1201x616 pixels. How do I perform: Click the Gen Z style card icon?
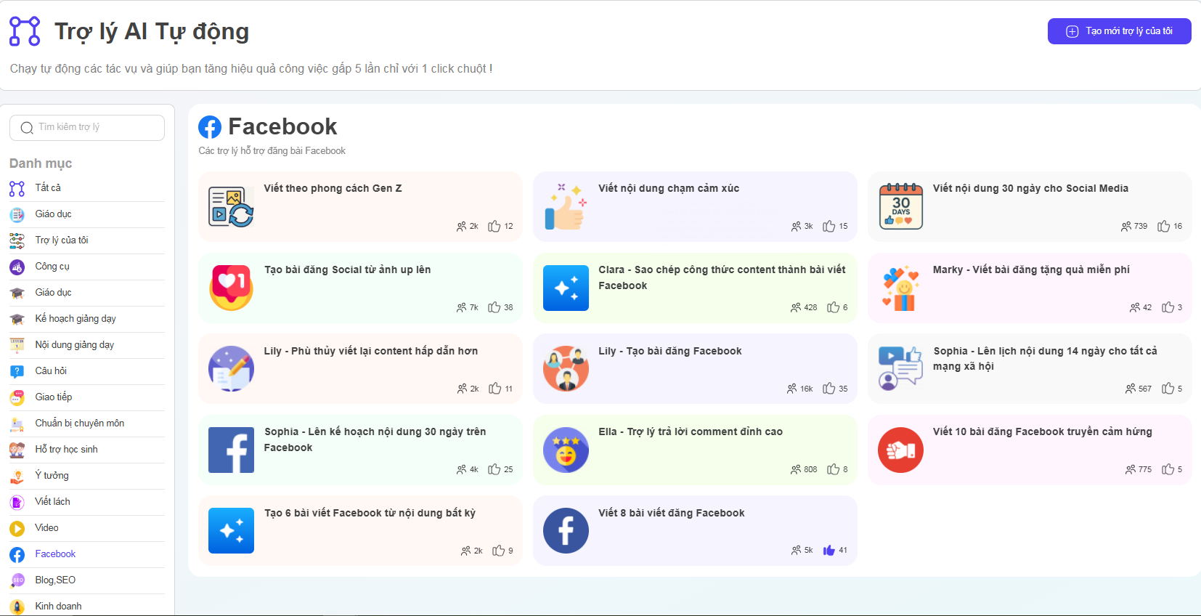(x=231, y=206)
